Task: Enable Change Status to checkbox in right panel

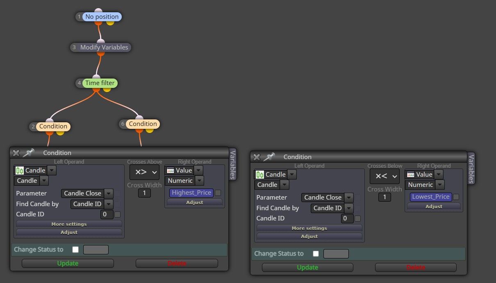Action: click(x=316, y=254)
